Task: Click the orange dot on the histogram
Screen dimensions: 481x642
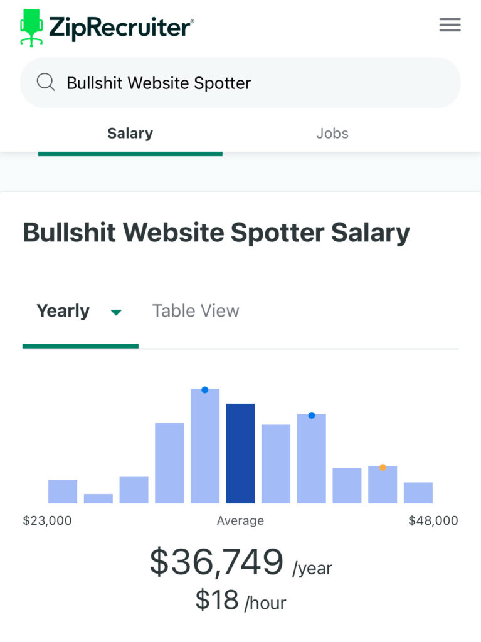Action: click(x=383, y=467)
